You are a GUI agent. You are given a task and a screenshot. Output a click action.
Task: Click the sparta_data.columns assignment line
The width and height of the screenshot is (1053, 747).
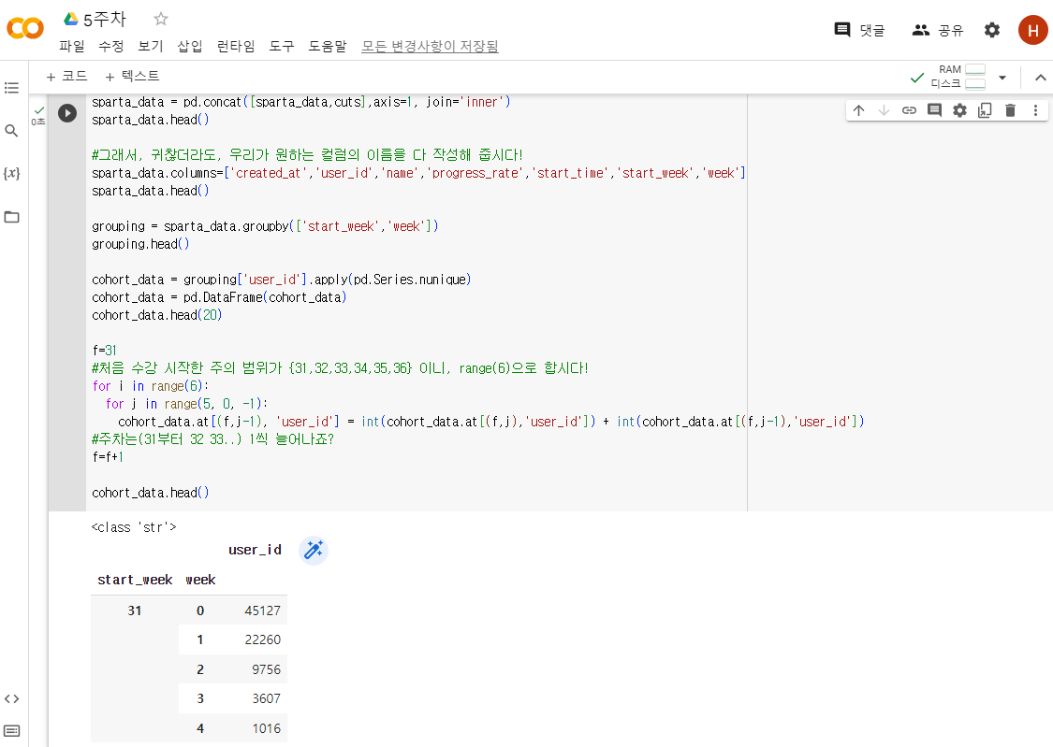419,172
